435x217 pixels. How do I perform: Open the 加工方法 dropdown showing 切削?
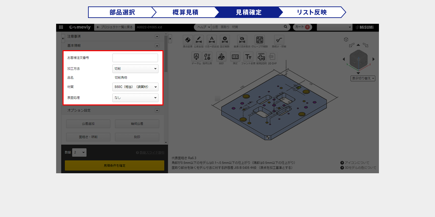pyautogui.click(x=135, y=69)
